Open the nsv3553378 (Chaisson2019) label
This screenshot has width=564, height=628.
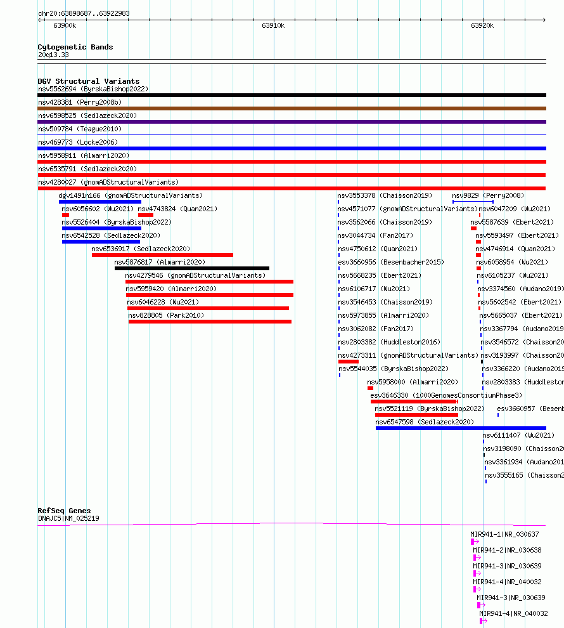click(385, 195)
